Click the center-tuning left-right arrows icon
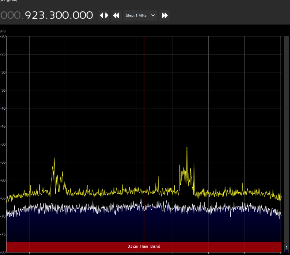This screenshot has width=290, height=255. click(x=104, y=15)
